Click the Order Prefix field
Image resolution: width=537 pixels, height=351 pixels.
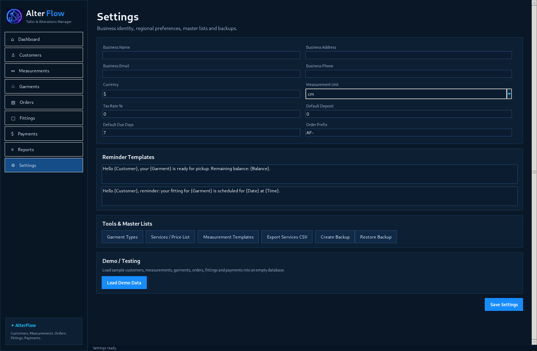click(x=408, y=133)
